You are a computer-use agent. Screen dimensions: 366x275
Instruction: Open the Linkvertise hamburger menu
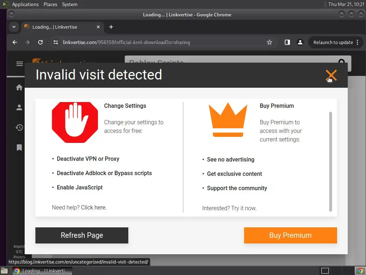click(x=20, y=64)
